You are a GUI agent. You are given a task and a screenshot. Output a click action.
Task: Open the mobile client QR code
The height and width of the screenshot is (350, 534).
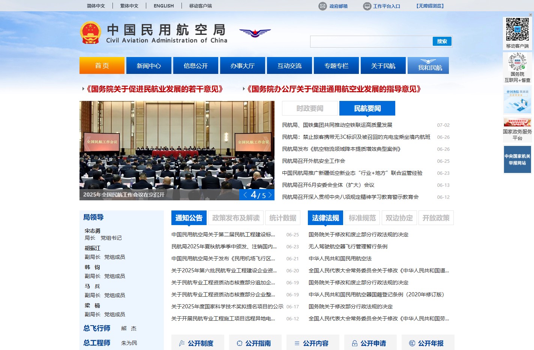[x=517, y=29]
